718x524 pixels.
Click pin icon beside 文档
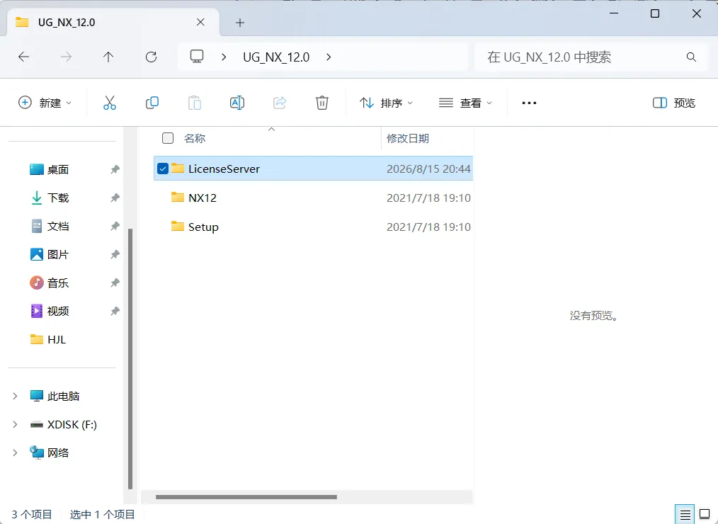point(115,227)
